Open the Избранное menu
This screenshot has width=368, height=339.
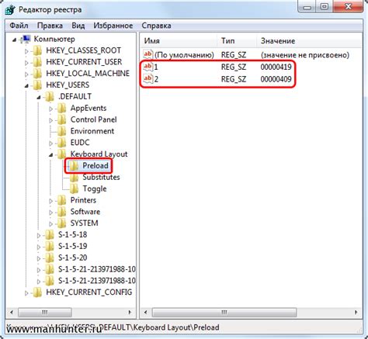(x=113, y=26)
